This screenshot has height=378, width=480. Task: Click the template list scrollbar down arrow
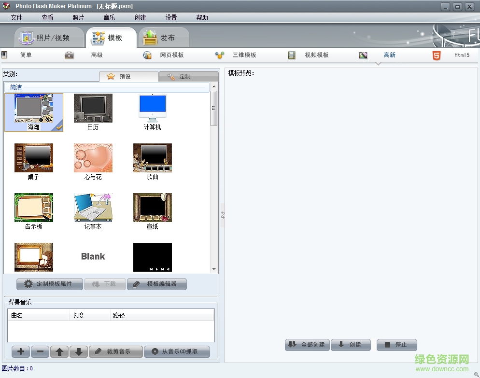pyautogui.click(x=213, y=269)
